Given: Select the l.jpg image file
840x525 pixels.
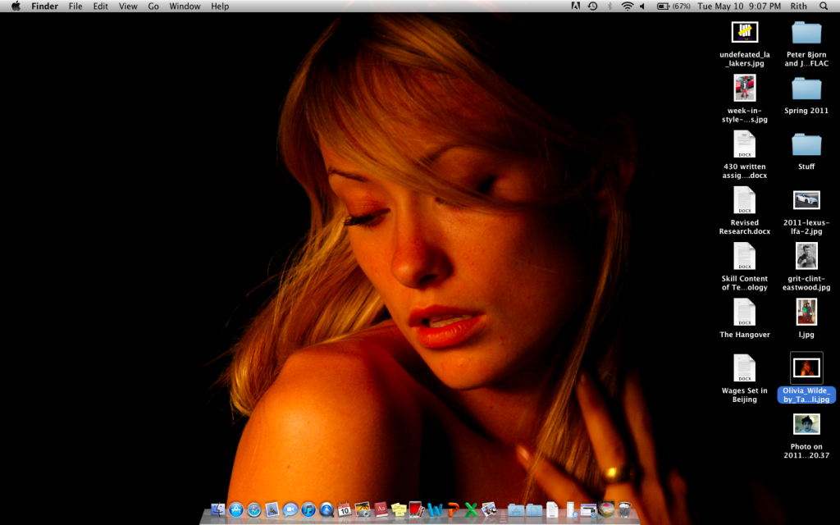Looking at the screenshot, I should click(x=806, y=319).
